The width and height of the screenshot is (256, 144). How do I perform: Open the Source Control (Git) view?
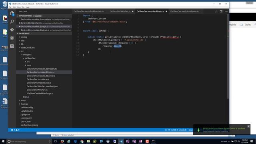(12, 30)
